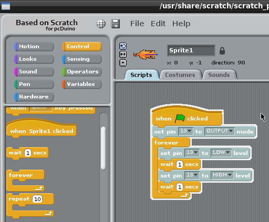
Task: Select the Motion block category
Action: (x=34, y=47)
